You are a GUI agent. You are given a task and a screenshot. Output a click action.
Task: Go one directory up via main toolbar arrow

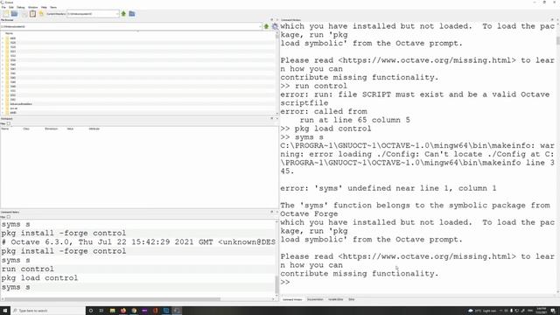click(123, 14)
